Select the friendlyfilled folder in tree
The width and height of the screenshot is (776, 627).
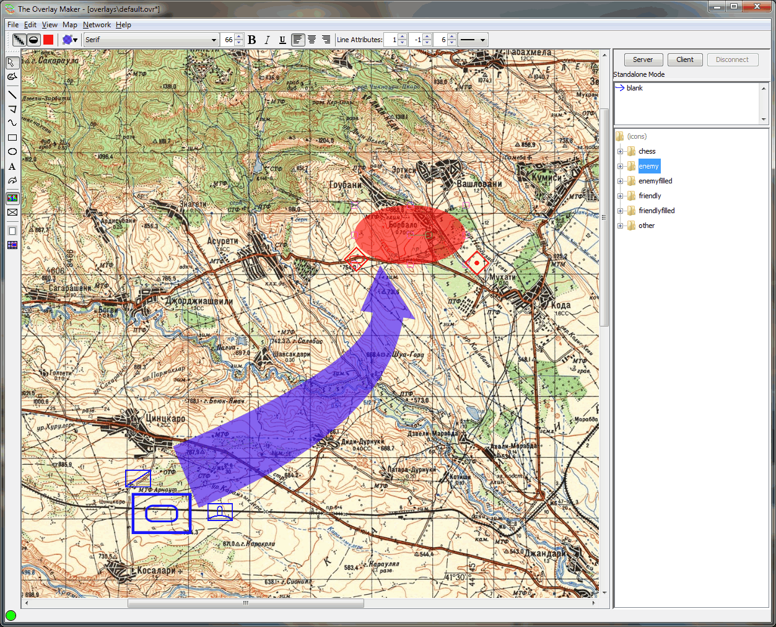click(656, 211)
